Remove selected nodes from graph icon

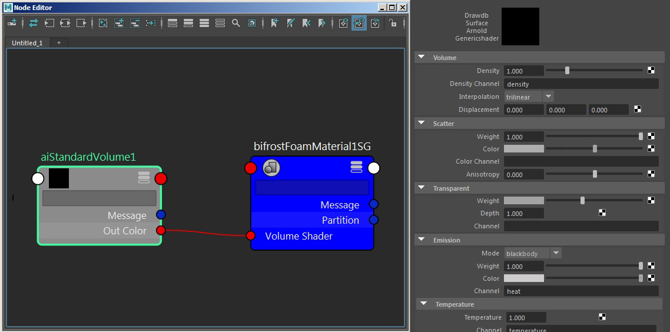click(135, 23)
